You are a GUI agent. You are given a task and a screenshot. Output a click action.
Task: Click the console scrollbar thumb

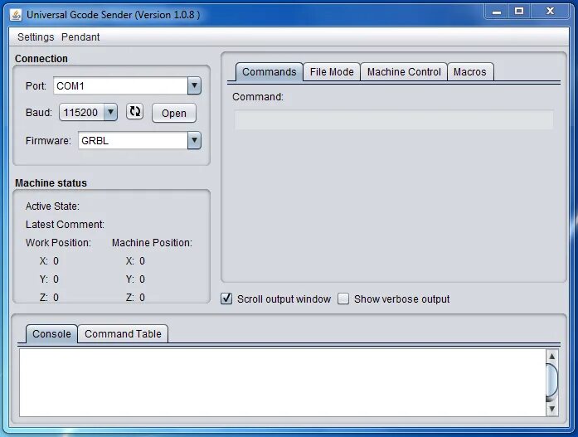pyautogui.click(x=551, y=382)
